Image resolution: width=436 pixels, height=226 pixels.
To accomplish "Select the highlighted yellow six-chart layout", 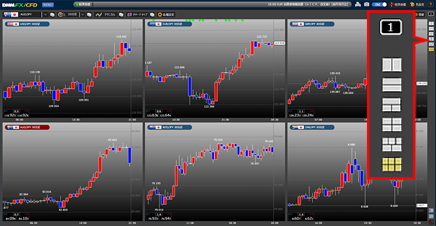I will click(x=392, y=164).
